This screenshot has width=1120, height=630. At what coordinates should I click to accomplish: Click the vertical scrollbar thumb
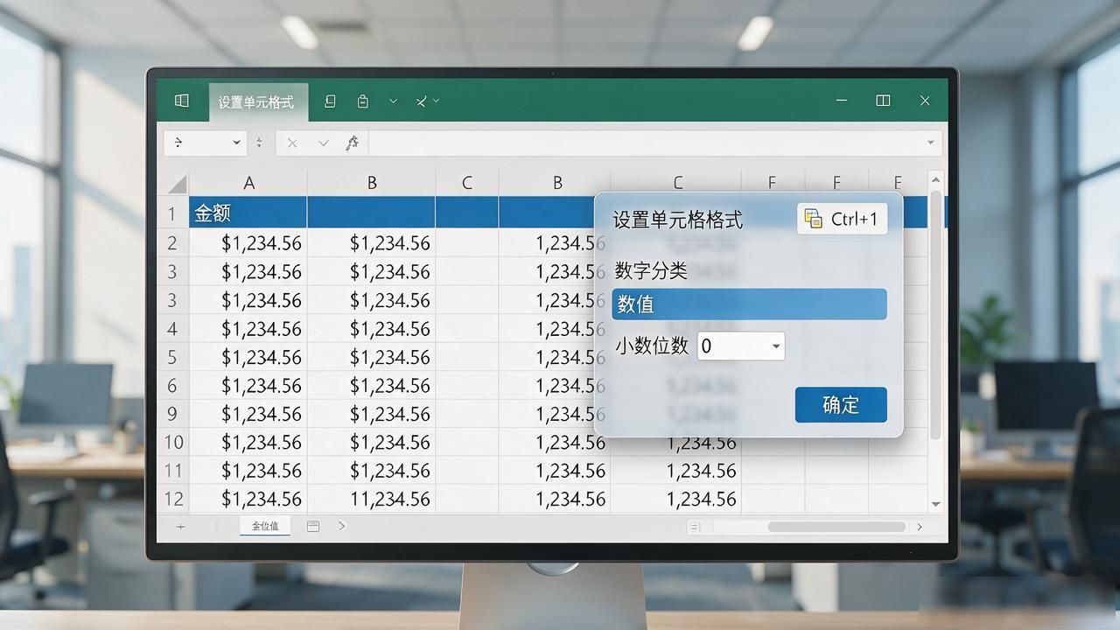point(935,315)
